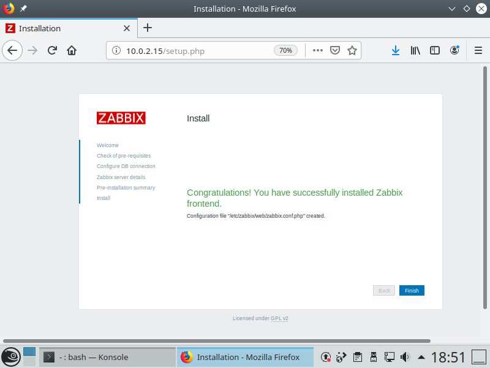The image size is (490, 368).
Task: Open the software updates tray icon
Action: tap(326, 357)
